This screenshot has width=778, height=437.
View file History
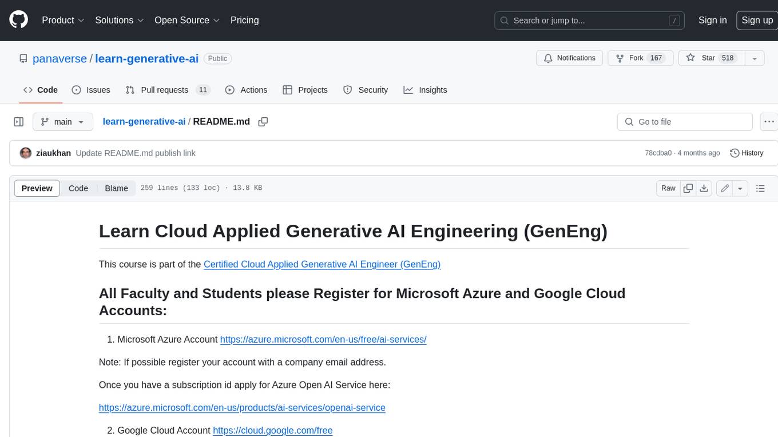pyautogui.click(x=747, y=153)
